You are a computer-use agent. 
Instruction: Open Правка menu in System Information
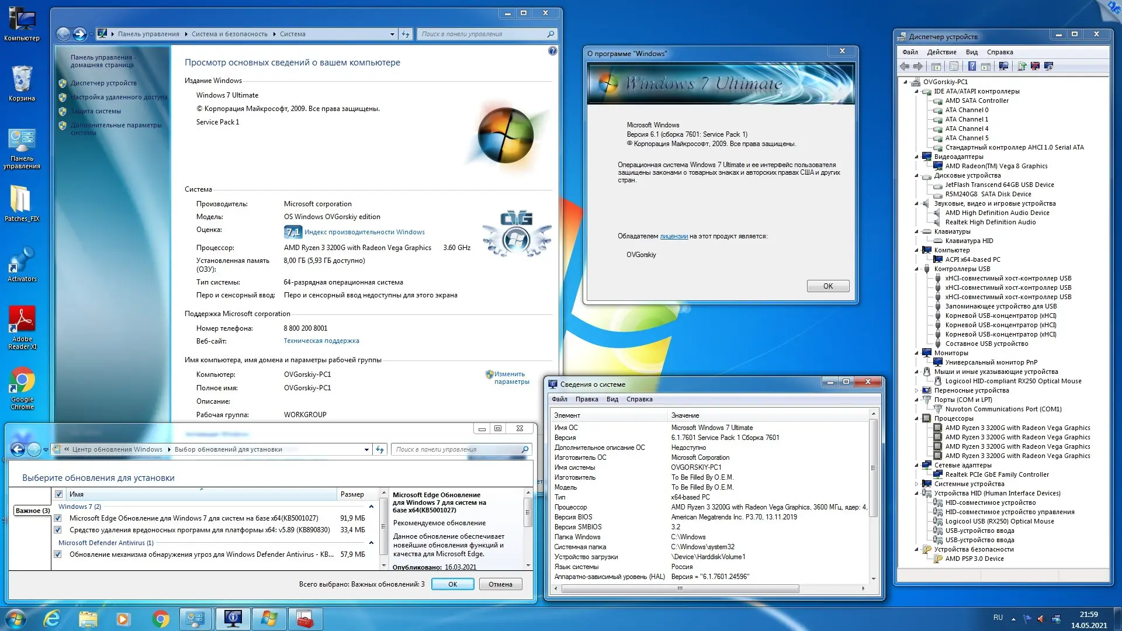[x=586, y=399]
